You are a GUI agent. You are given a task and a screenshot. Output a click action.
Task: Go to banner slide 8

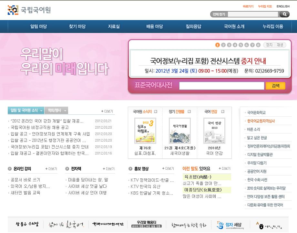258,45
